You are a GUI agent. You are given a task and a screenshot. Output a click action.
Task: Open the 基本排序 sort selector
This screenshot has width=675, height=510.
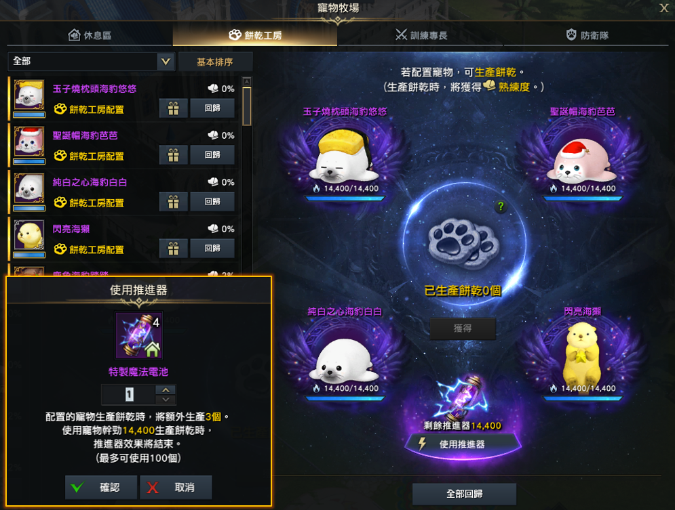click(x=215, y=62)
